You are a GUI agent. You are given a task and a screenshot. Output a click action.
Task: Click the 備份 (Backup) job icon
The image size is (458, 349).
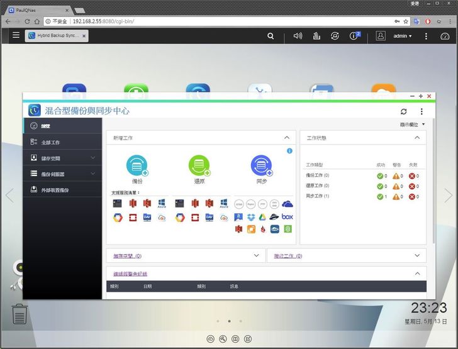[x=137, y=166]
